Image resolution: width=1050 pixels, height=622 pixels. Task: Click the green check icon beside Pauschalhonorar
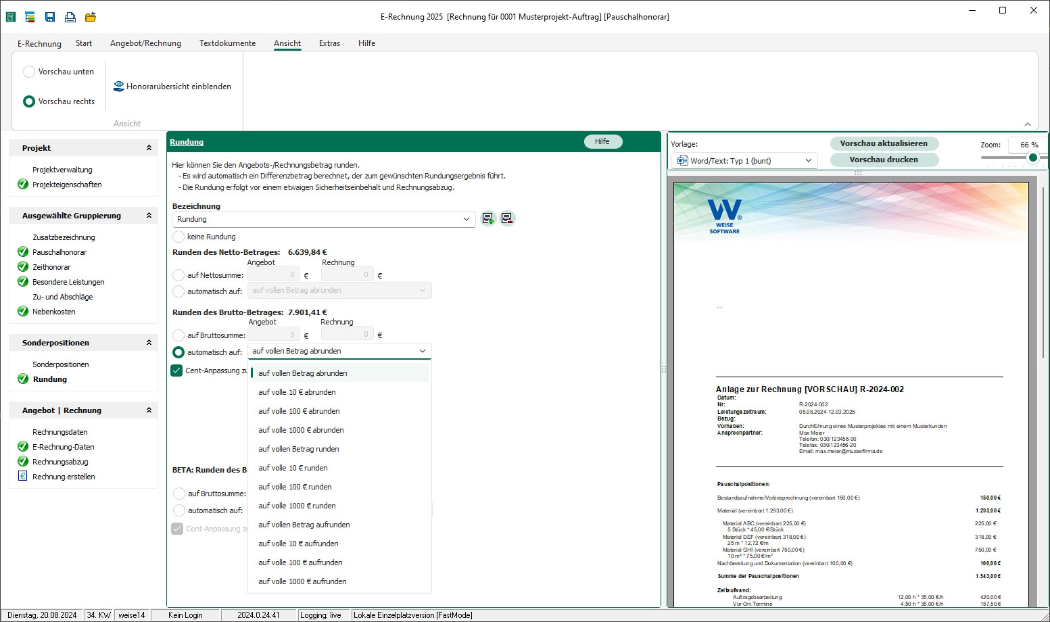click(x=23, y=252)
